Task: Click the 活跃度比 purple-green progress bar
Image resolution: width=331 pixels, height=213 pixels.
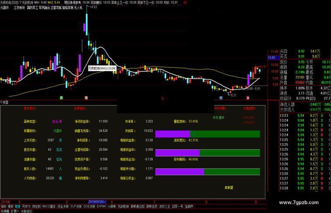Action: (x=208, y=153)
